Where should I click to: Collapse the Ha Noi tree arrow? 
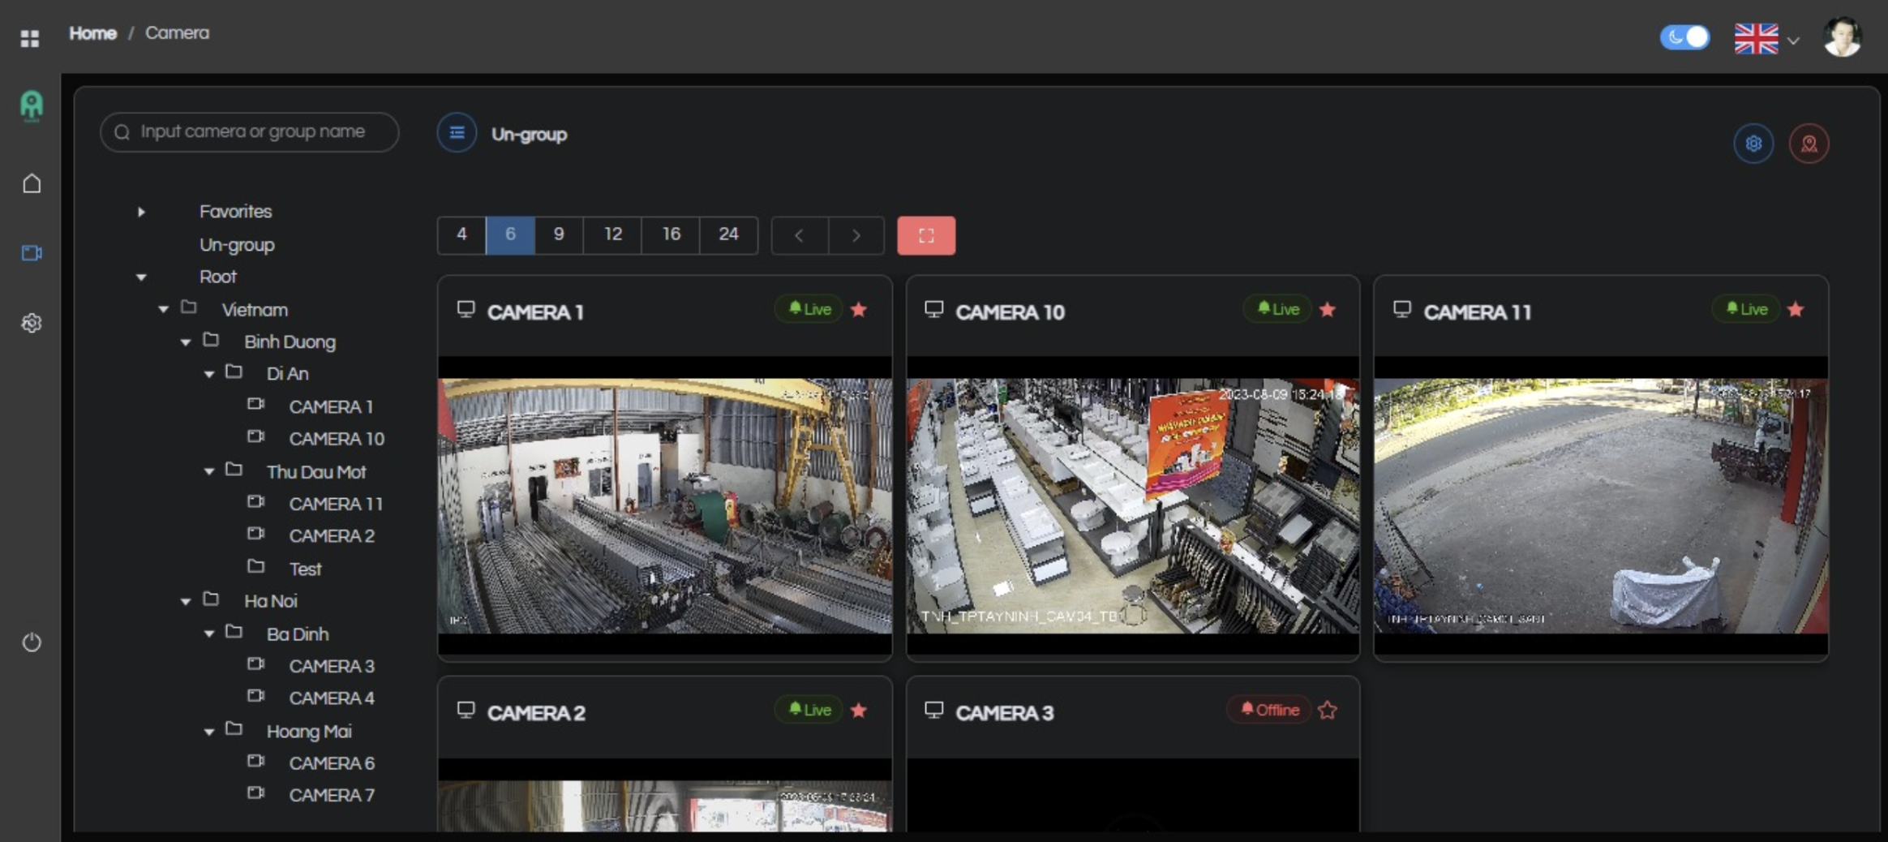(x=186, y=602)
